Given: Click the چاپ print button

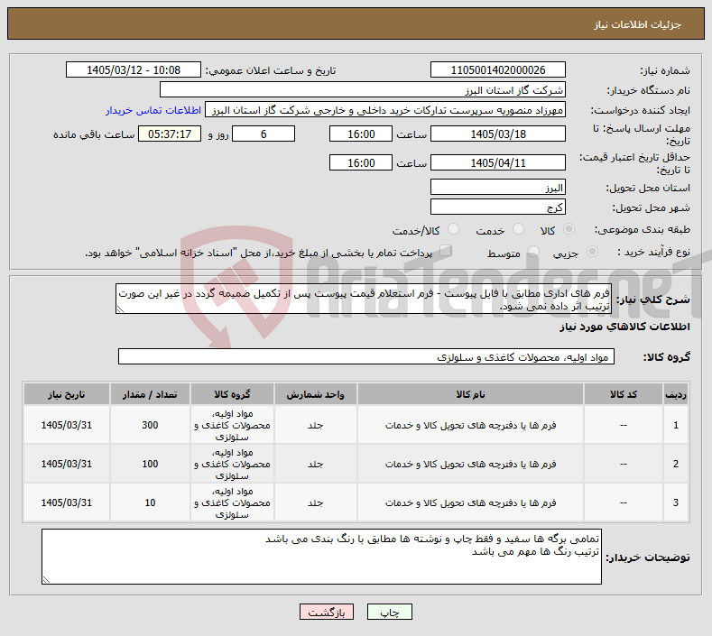Looking at the screenshot, I should pyautogui.click(x=390, y=612).
